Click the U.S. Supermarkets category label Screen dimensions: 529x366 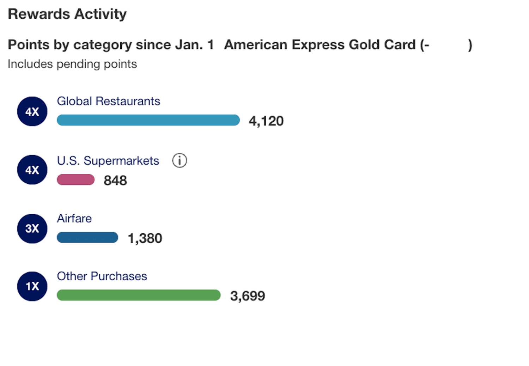pyautogui.click(x=108, y=160)
